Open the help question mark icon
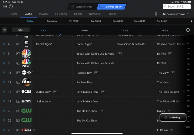This screenshot has width=194, height=135. point(11,7)
